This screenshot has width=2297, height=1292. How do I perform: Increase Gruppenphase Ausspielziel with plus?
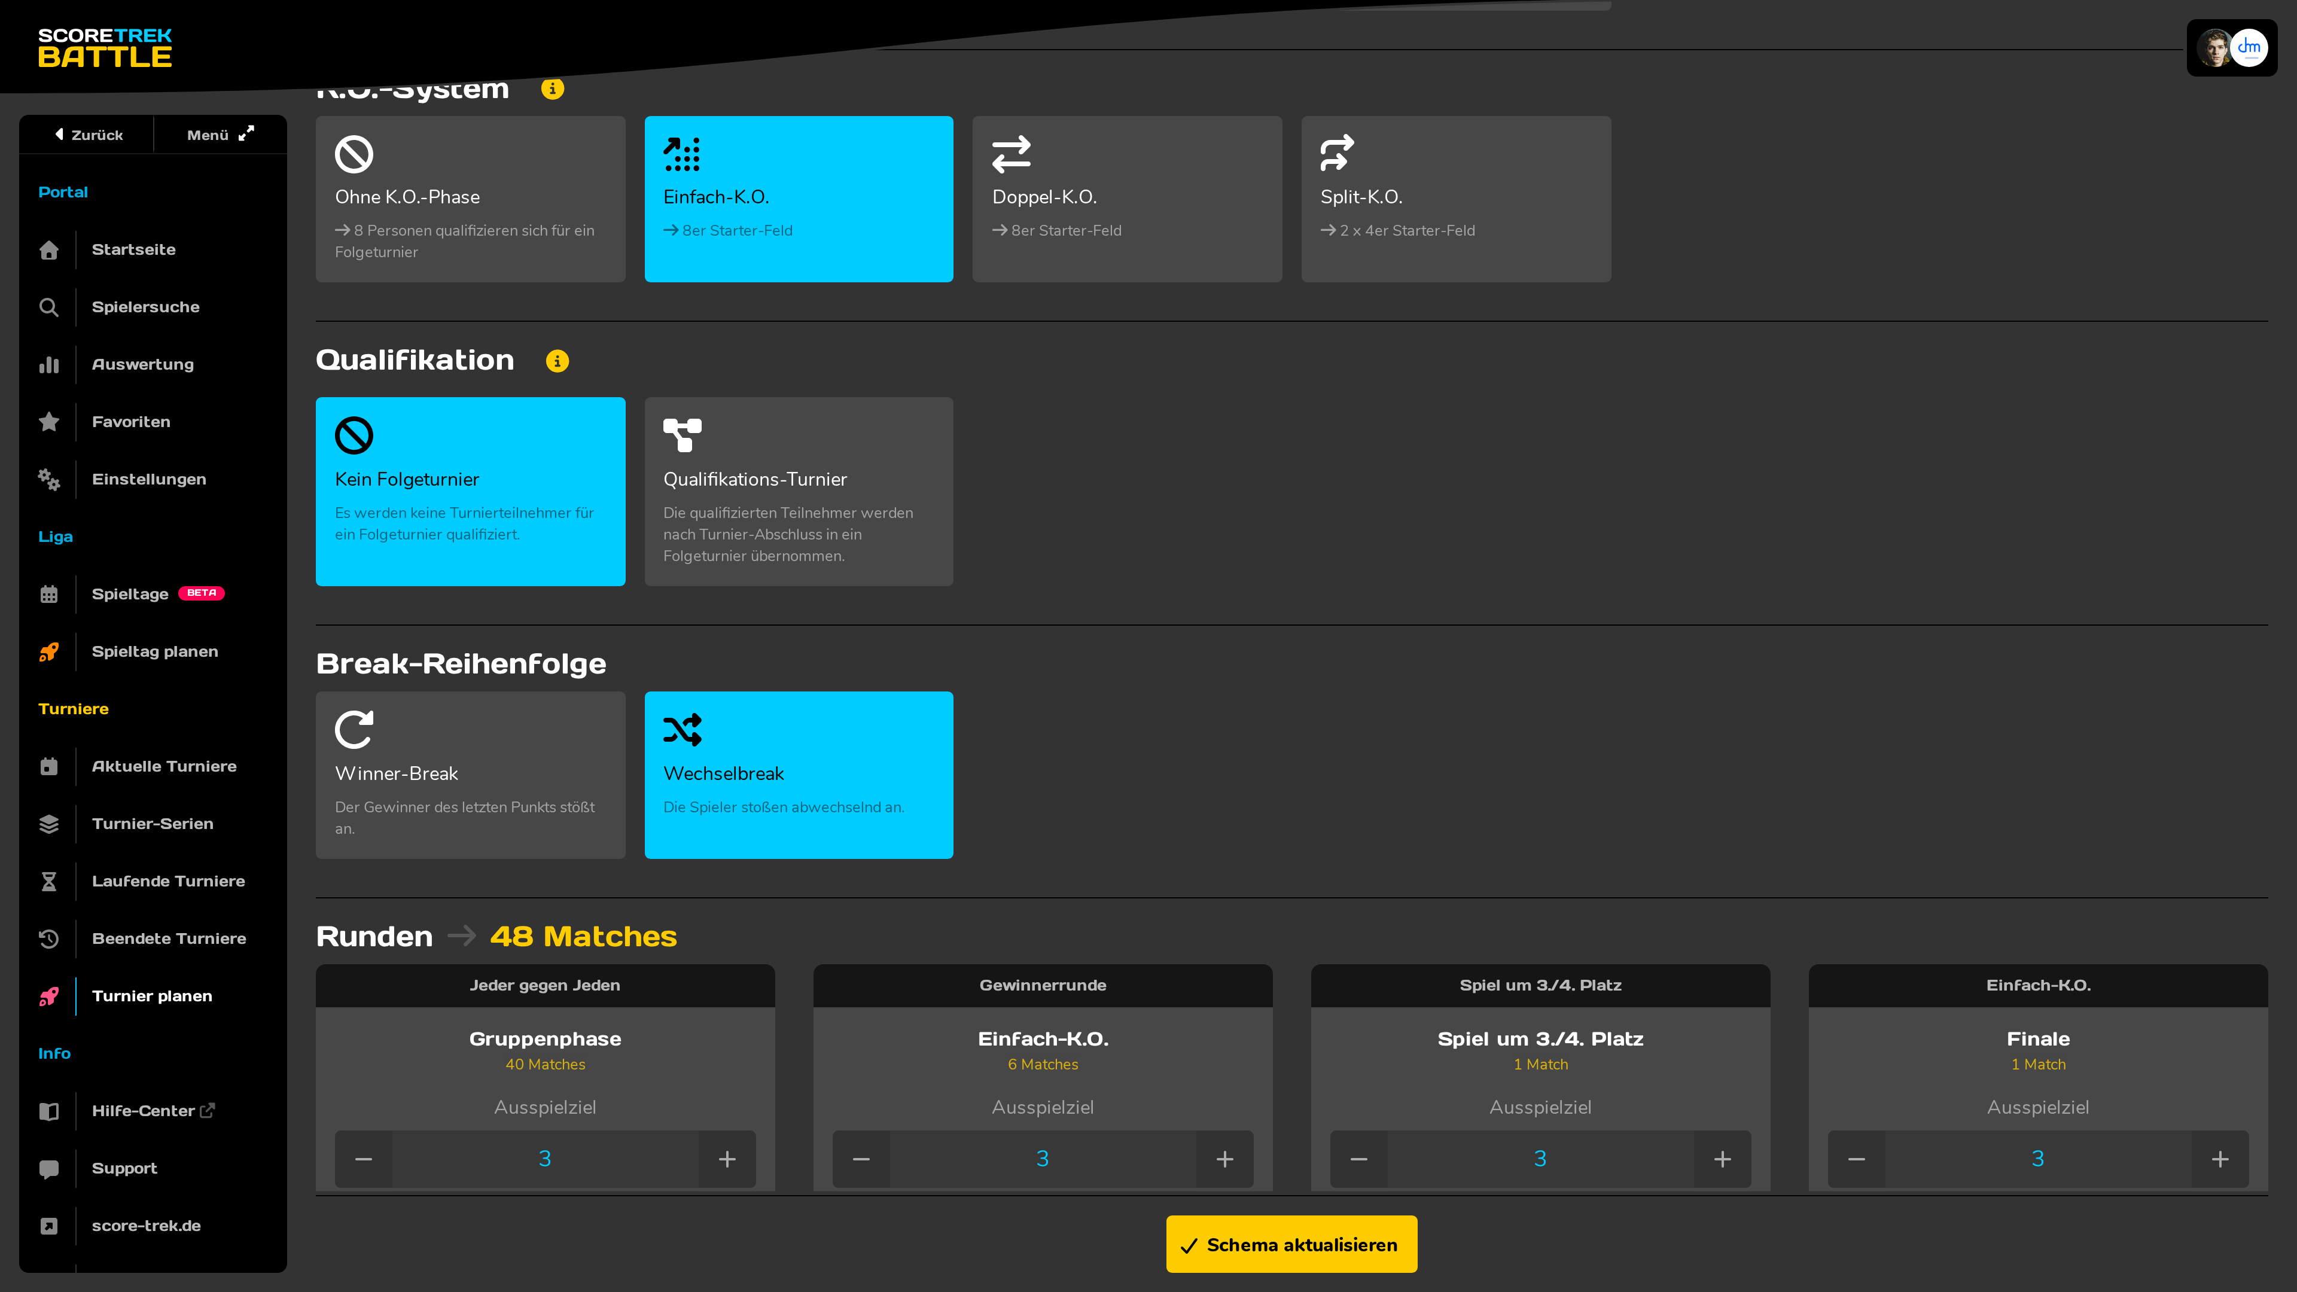pyautogui.click(x=727, y=1159)
